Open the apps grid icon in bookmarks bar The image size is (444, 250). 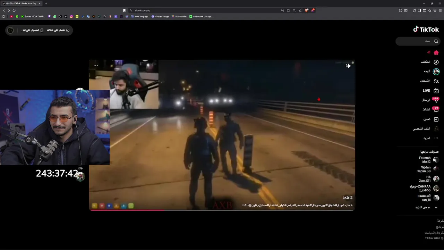coord(3,16)
